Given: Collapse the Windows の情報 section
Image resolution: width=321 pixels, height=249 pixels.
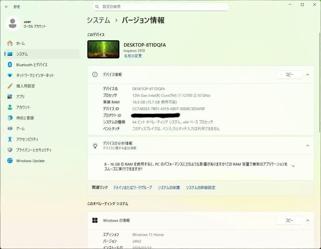Looking at the screenshot, I should pos(308,220).
